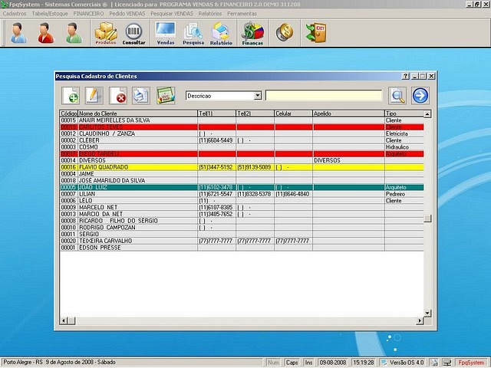Image resolution: width=491 pixels, height=368 pixels.
Task: Click the Consultar barcode icon
Action: (x=133, y=33)
